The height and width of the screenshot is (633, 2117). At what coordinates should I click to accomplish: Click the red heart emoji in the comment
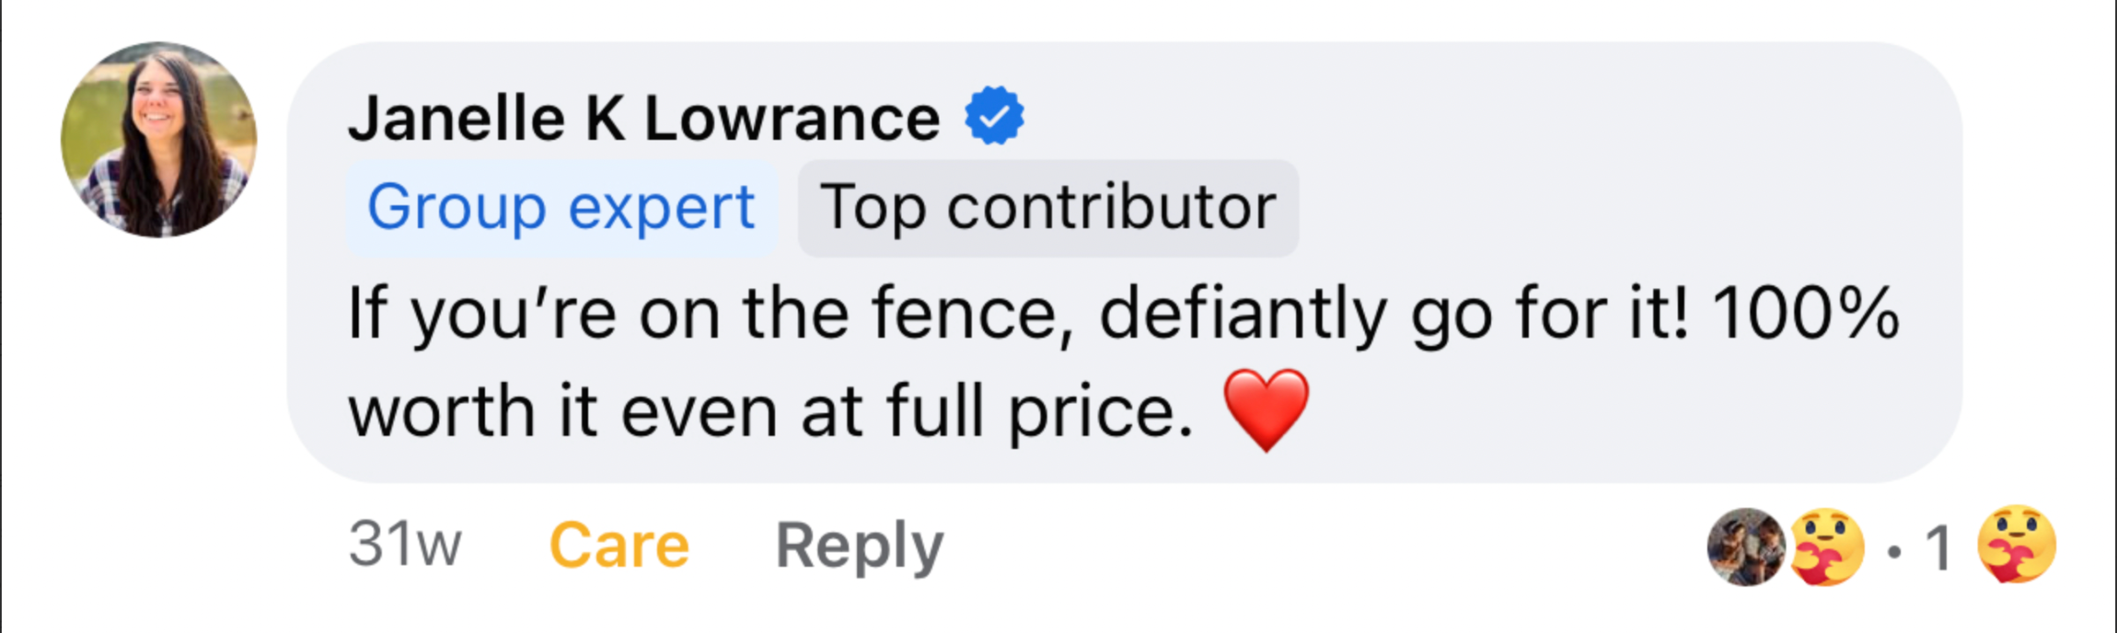(1266, 410)
